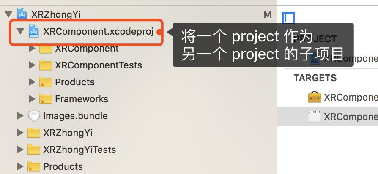Viewport: 378px width, 174px height.
Task: Expand the Images.bundle item
Action: [20, 116]
